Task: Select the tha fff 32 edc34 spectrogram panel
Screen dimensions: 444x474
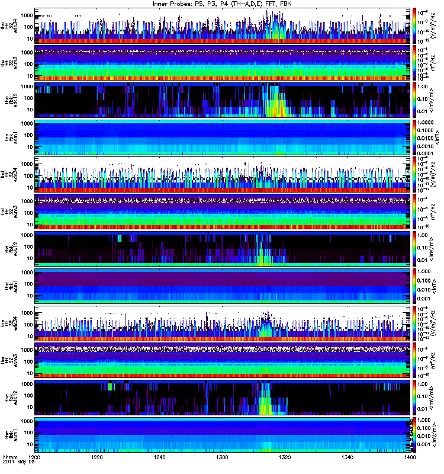Action: point(223,26)
